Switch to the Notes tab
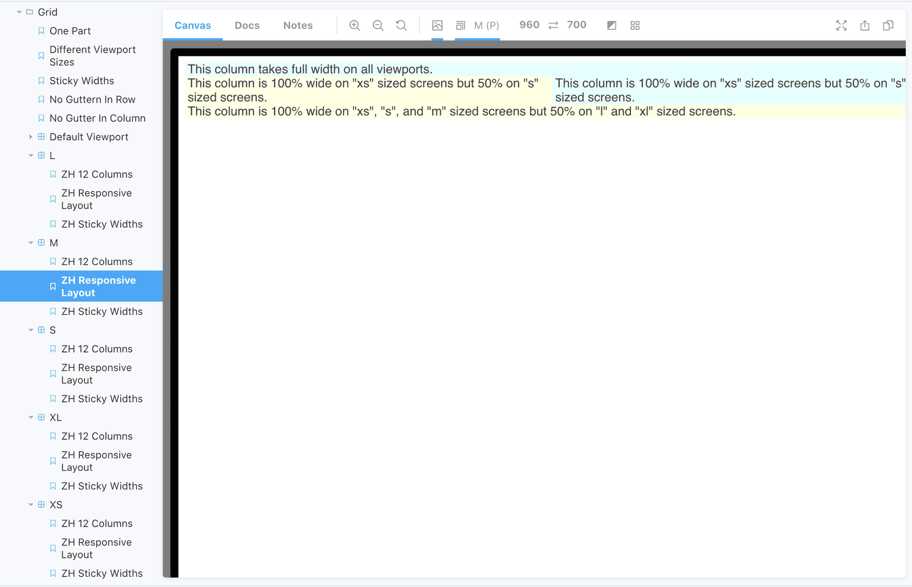 click(298, 25)
